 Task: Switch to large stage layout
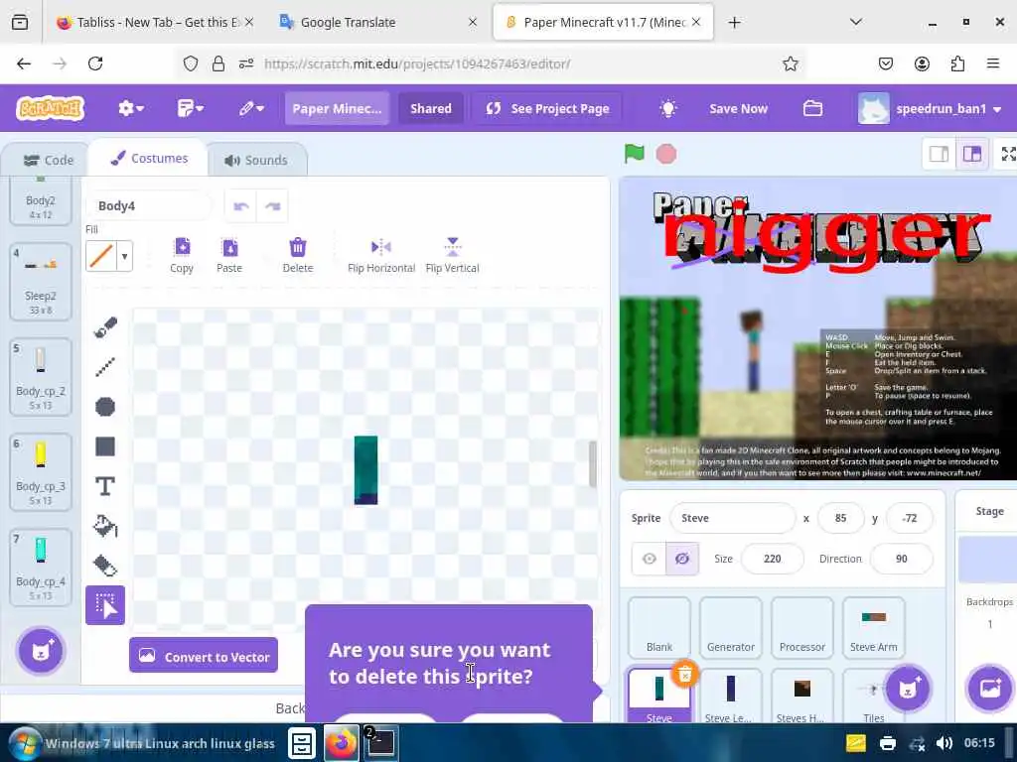(971, 154)
